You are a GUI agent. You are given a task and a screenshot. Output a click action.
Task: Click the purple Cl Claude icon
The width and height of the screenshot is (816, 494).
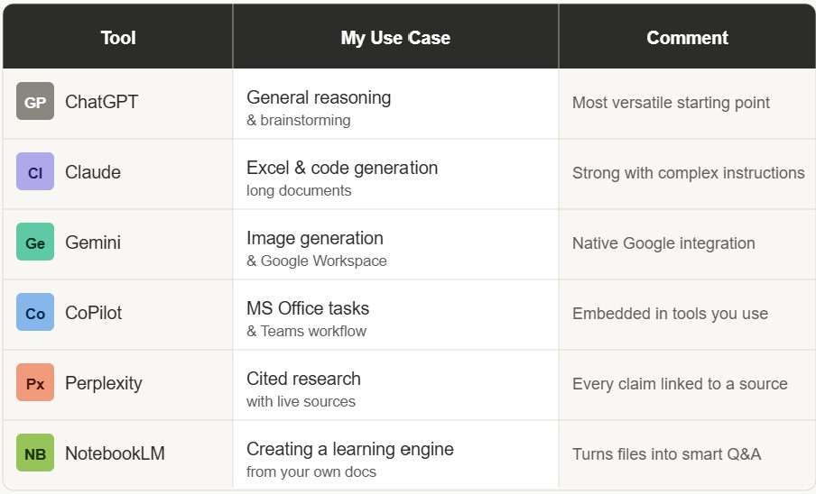[35, 172]
